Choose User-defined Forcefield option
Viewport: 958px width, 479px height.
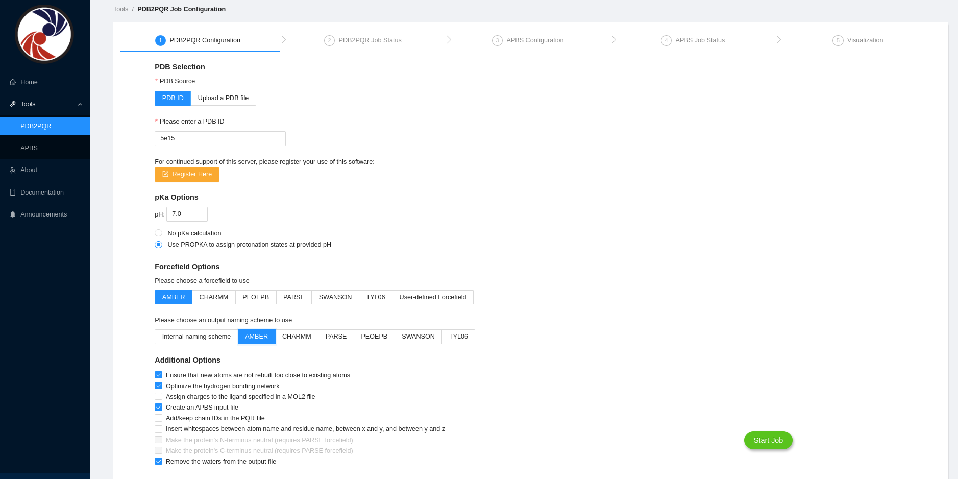point(433,297)
